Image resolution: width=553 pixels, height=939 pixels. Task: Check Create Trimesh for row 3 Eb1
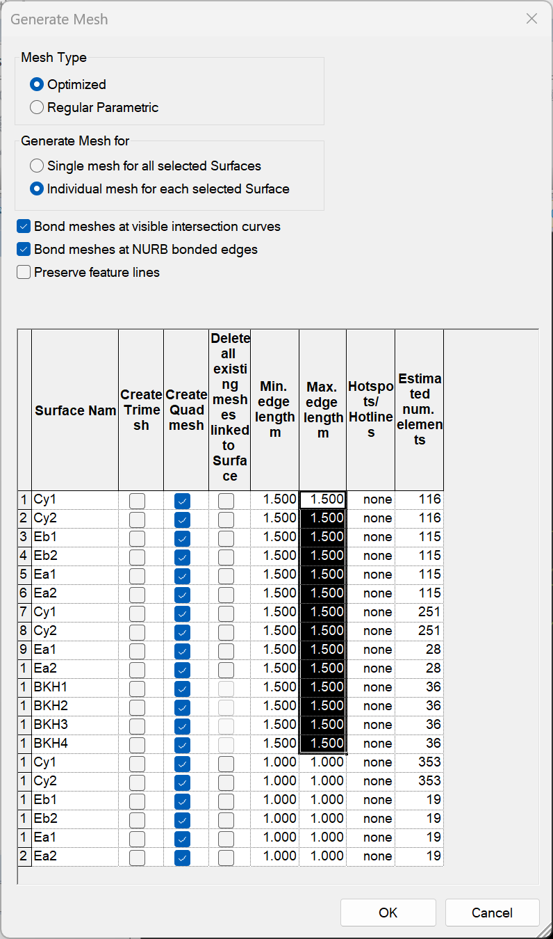pos(138,538)
